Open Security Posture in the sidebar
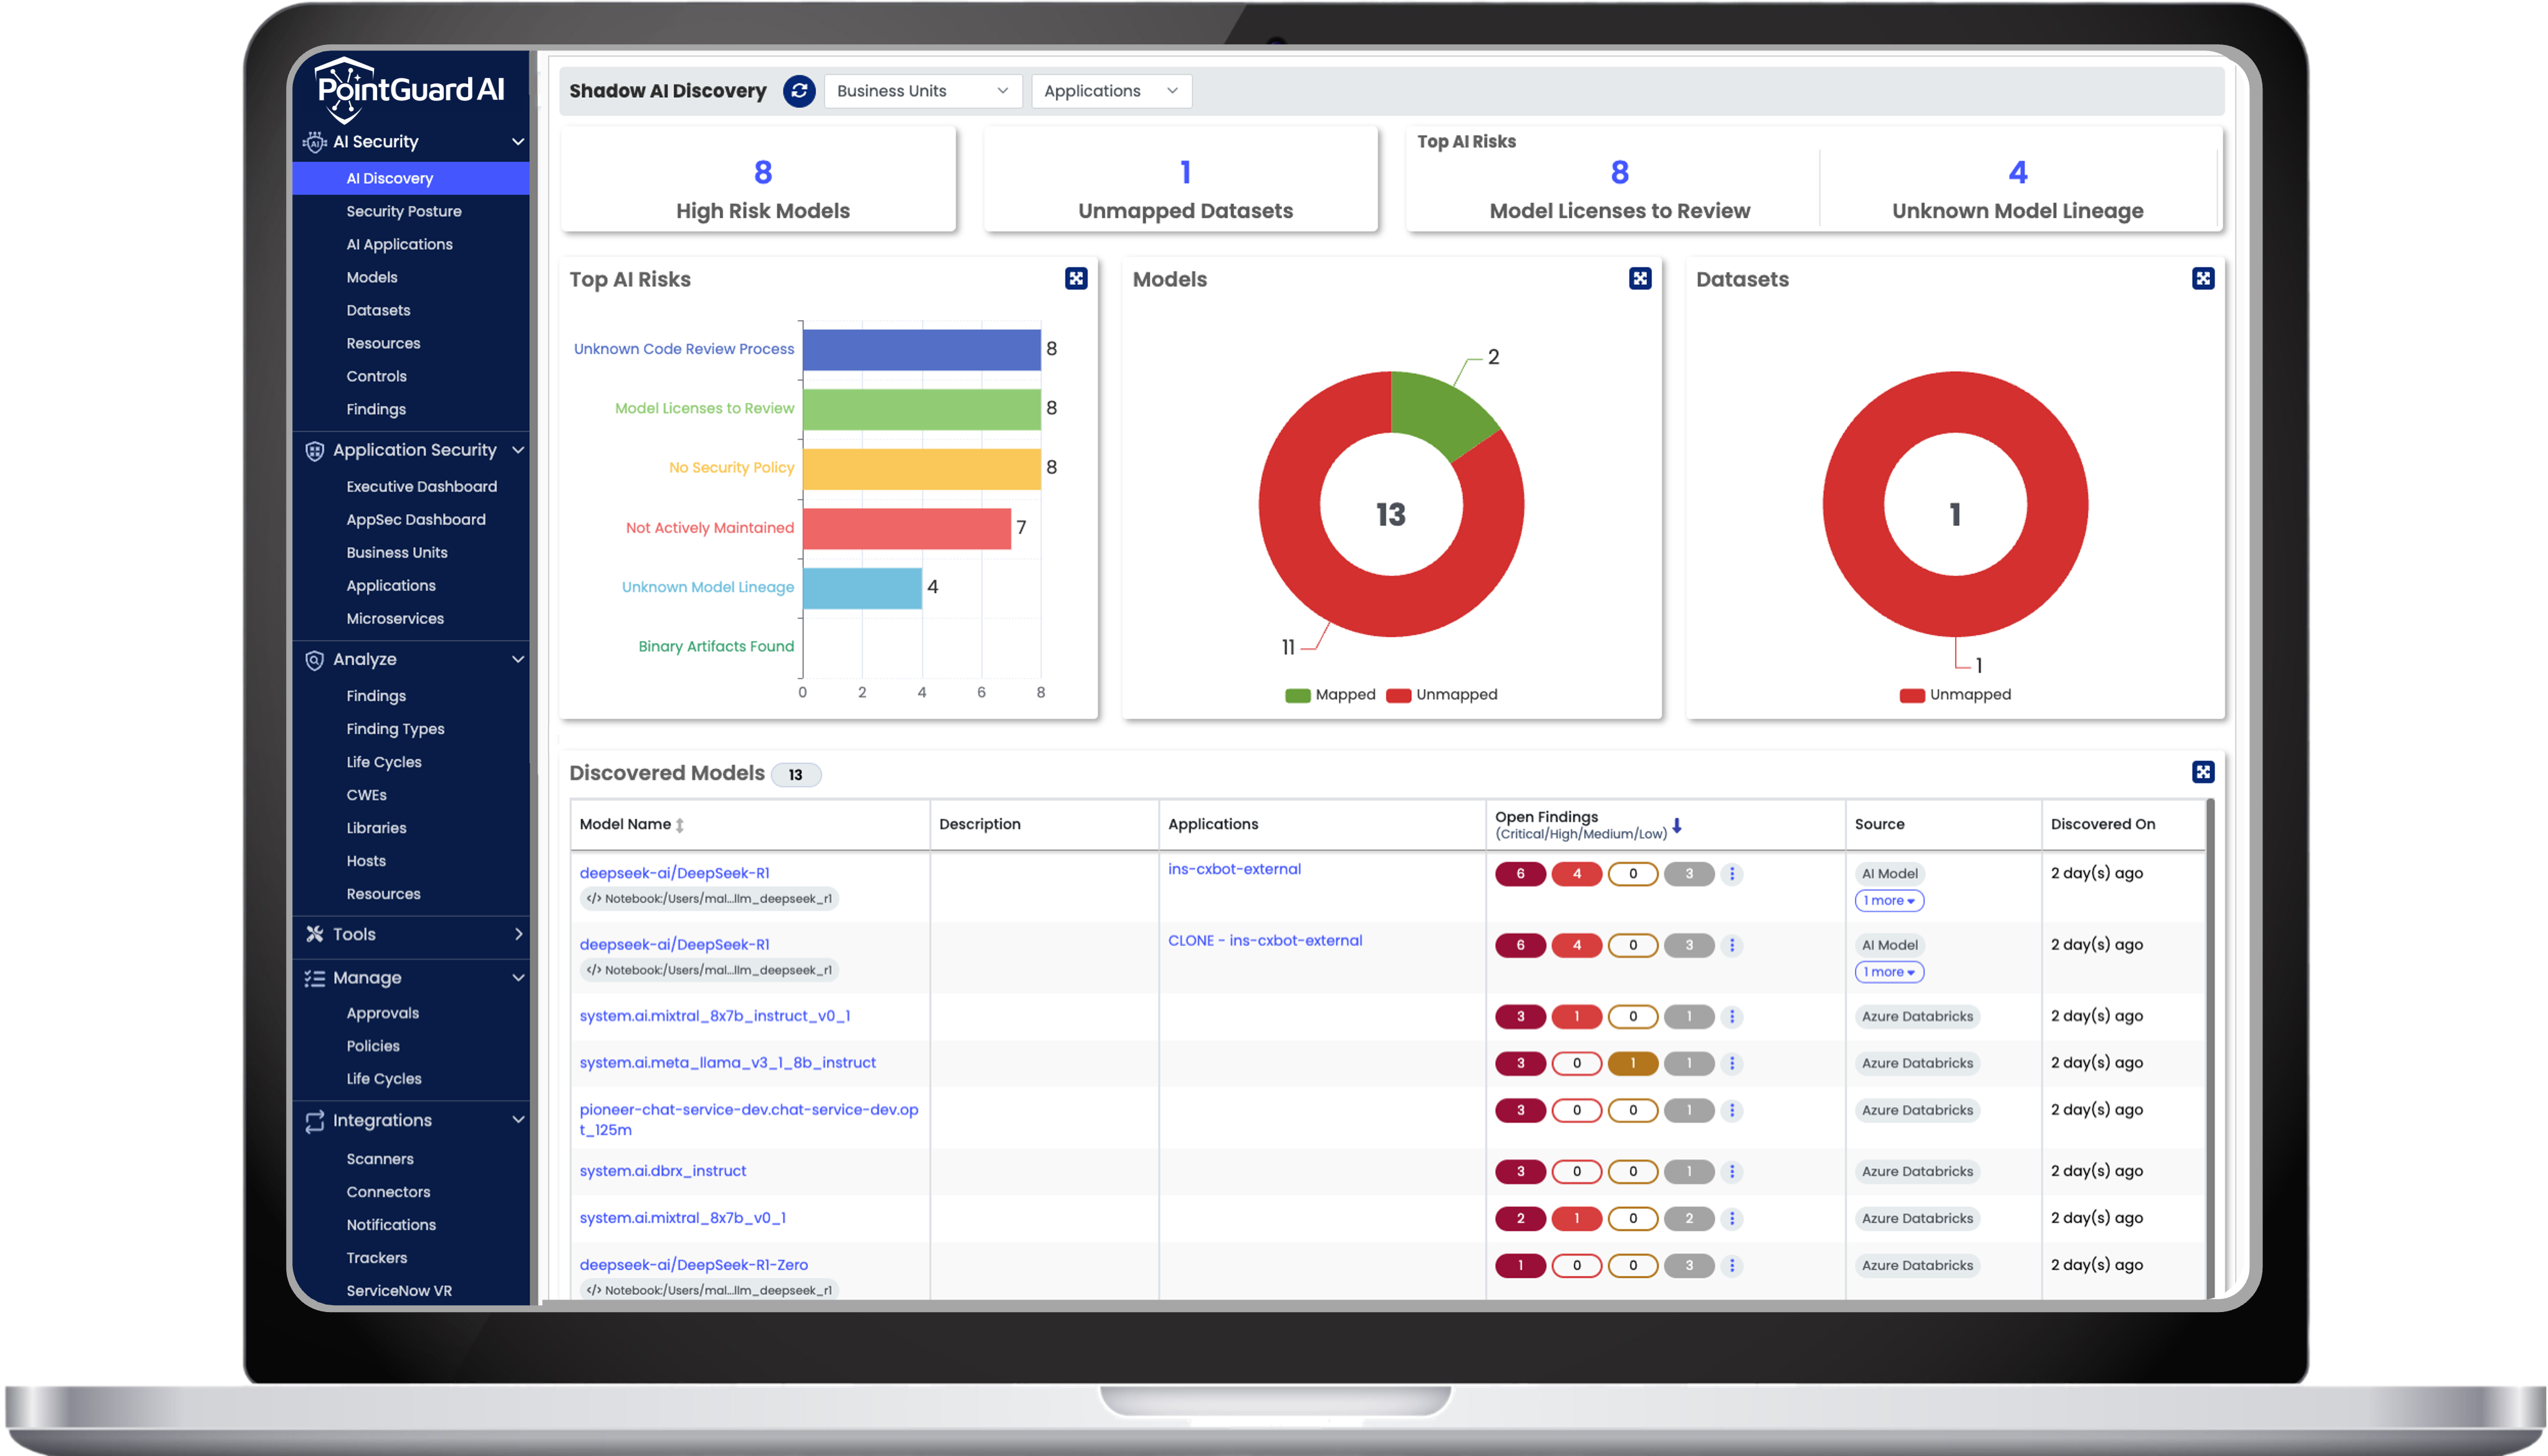The image size is (2548, 1456). click(x=403, y=212)
